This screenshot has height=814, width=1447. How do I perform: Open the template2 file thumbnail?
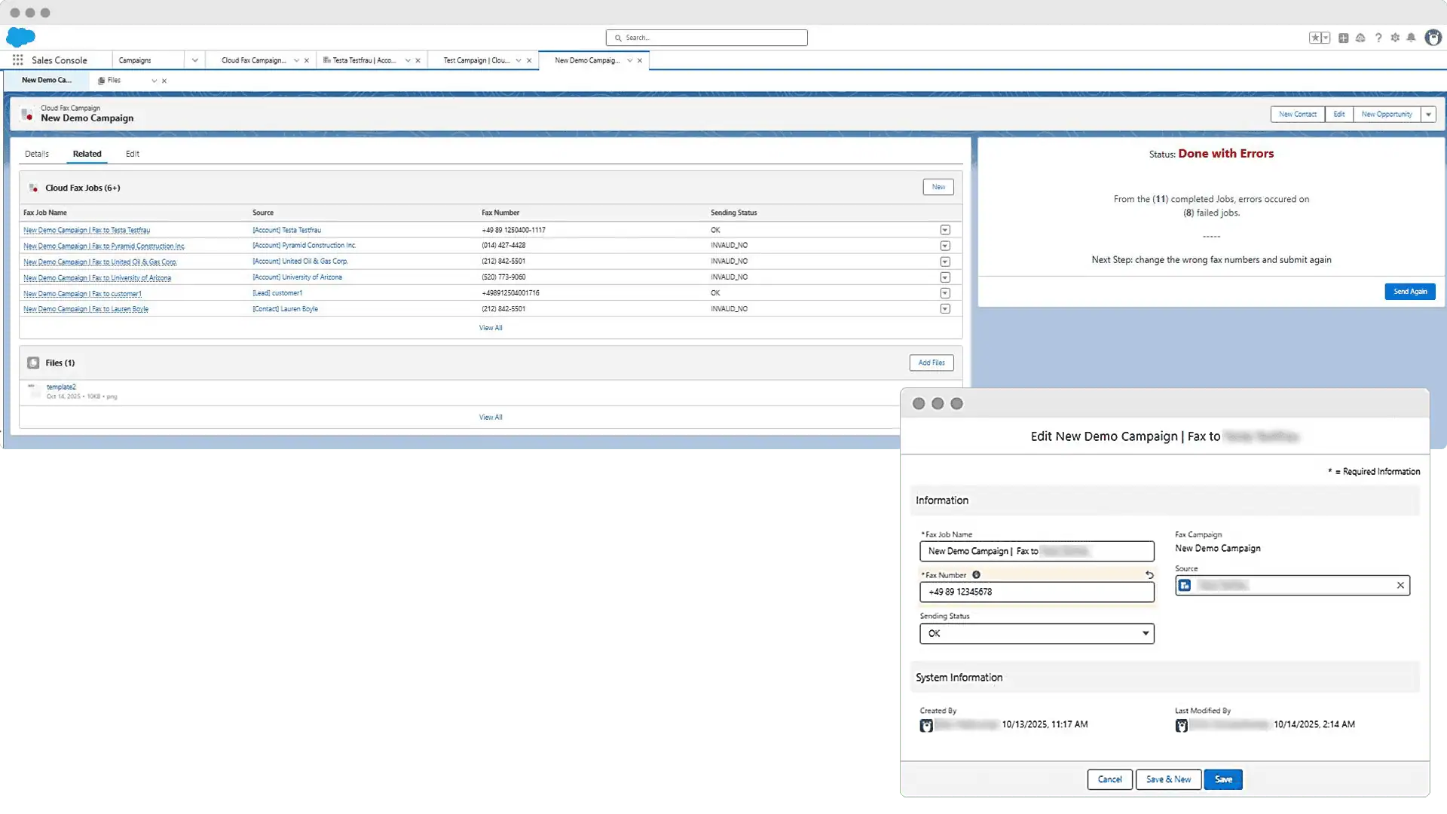point(33,390)
